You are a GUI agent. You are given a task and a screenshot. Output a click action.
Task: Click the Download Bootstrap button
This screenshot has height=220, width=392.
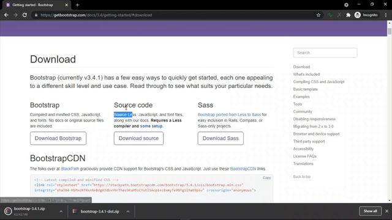tap(58, 138)
